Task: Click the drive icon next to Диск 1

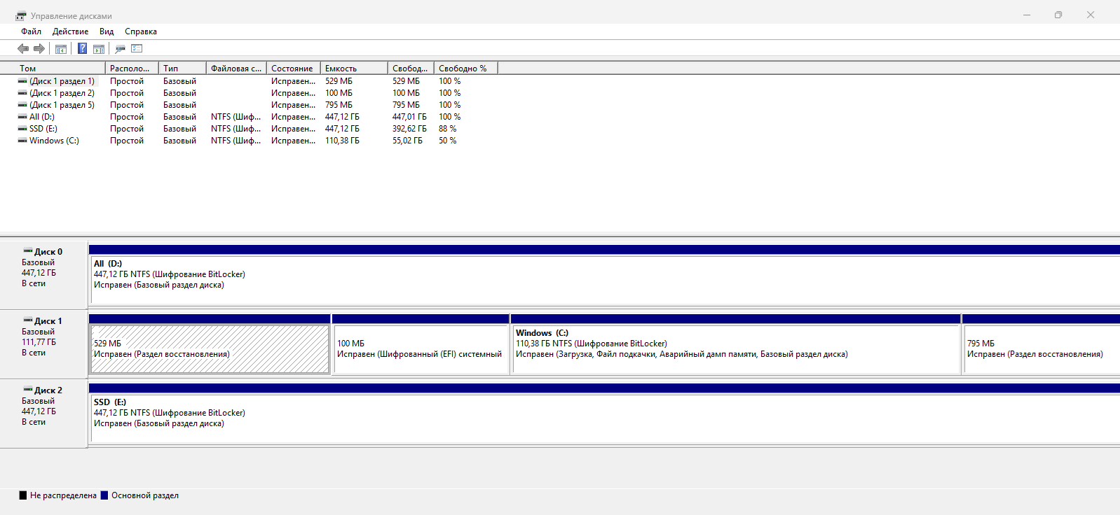Action: click(x=28, y=320)
